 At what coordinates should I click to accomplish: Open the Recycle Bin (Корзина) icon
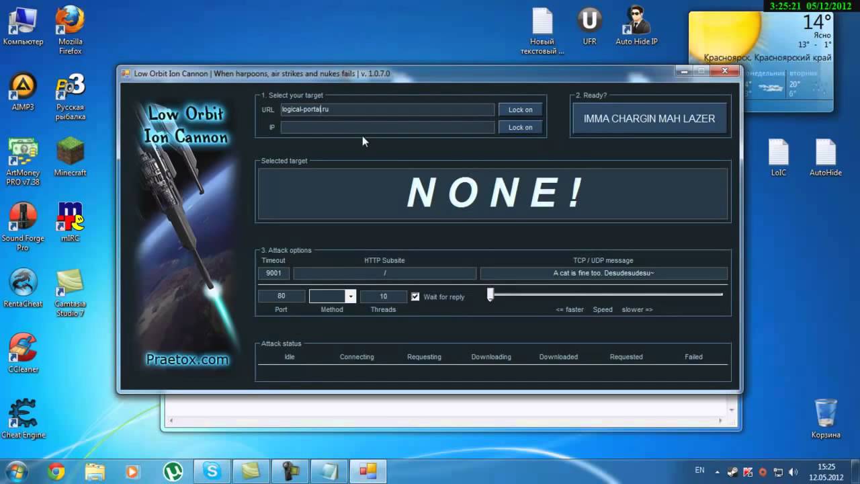826,418
